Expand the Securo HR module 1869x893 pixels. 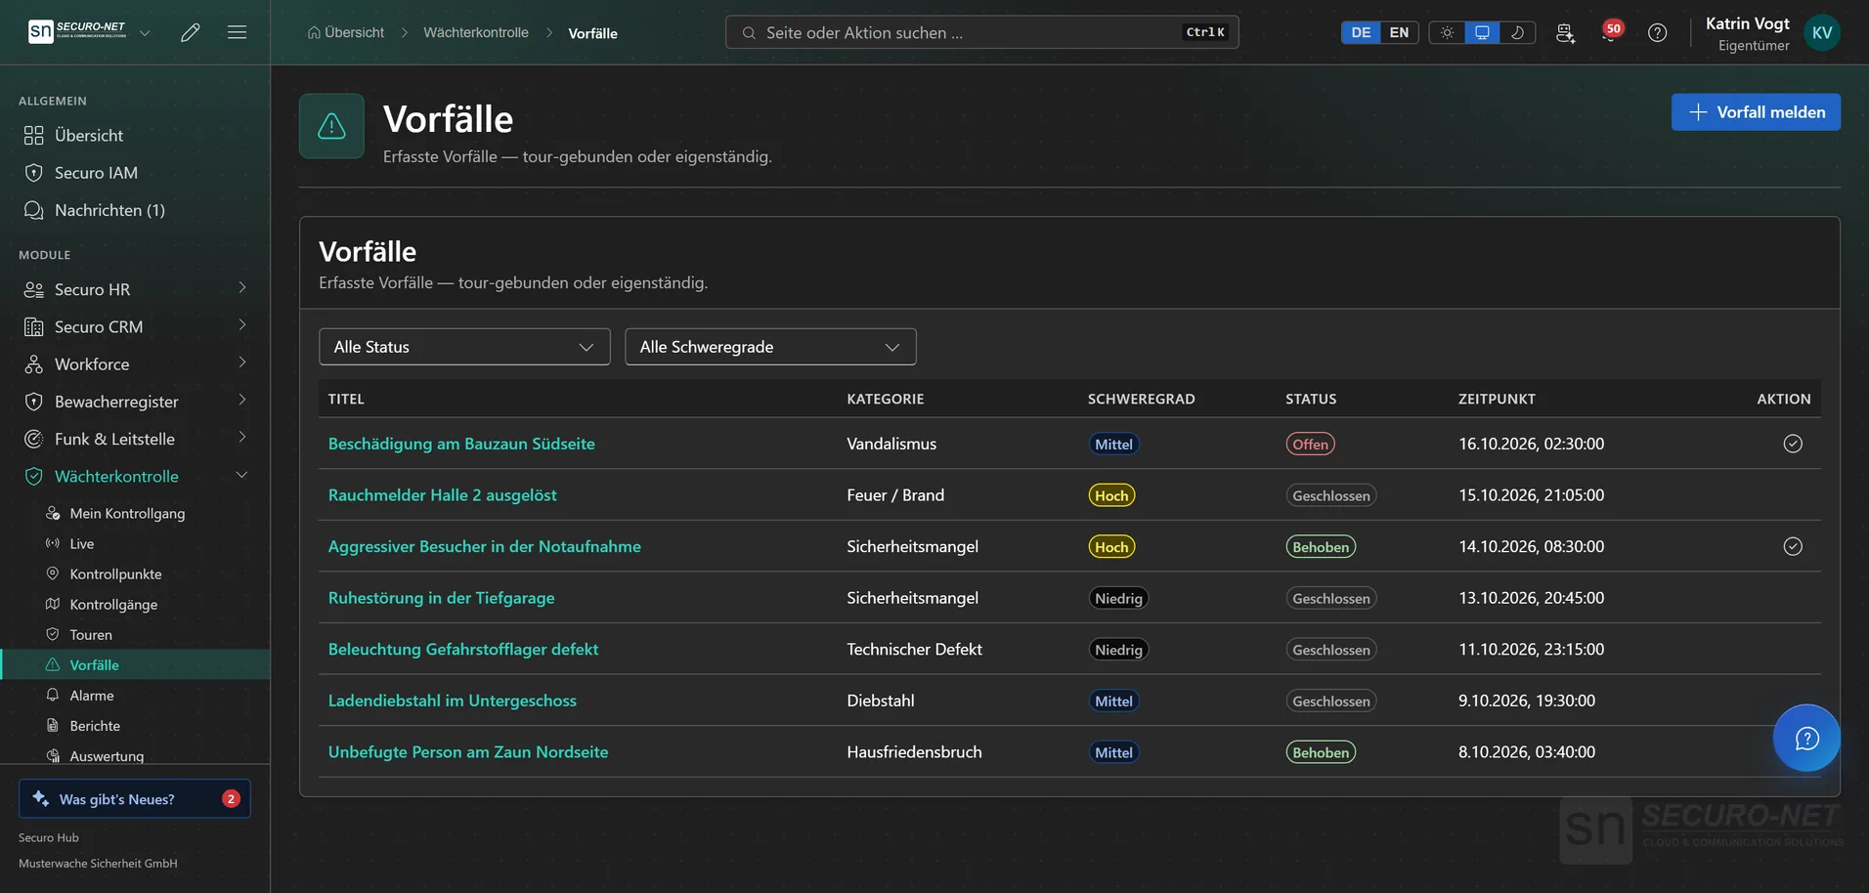(135, 289)
